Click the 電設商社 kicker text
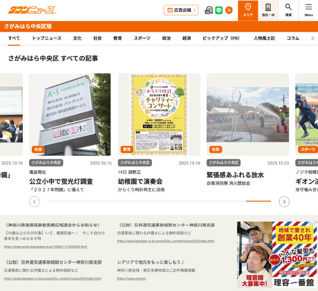This screenshot has width=318, height=291. coord(38,172)
